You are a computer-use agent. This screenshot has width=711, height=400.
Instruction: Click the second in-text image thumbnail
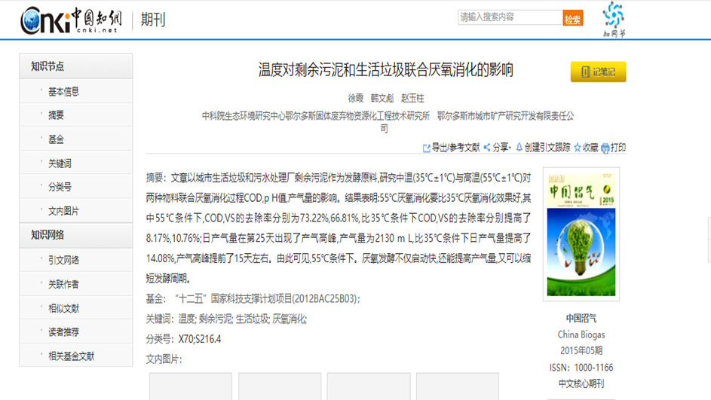point(280,386)
